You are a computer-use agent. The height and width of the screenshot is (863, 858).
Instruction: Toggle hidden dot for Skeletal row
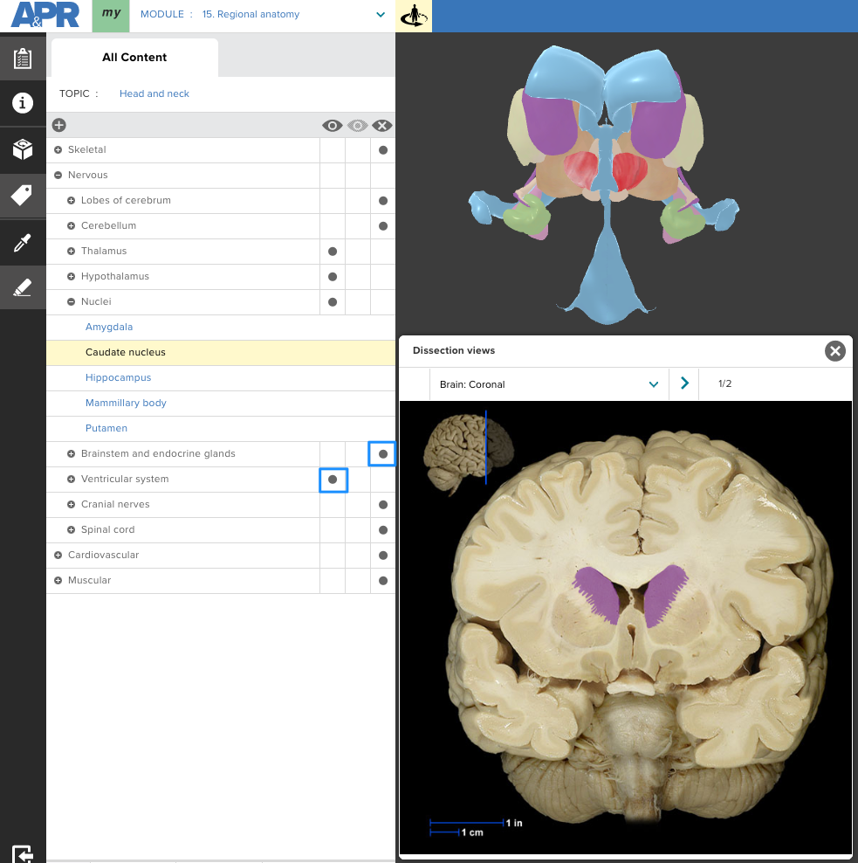(383, 150)
